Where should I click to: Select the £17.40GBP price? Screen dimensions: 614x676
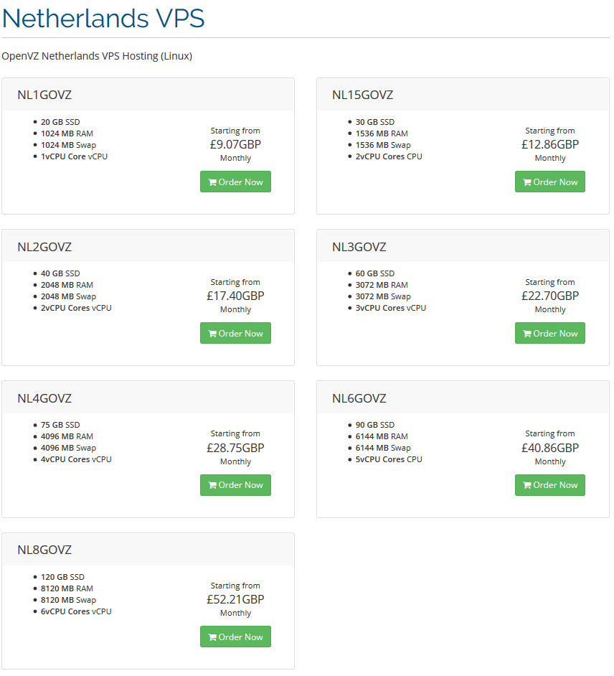235,296
